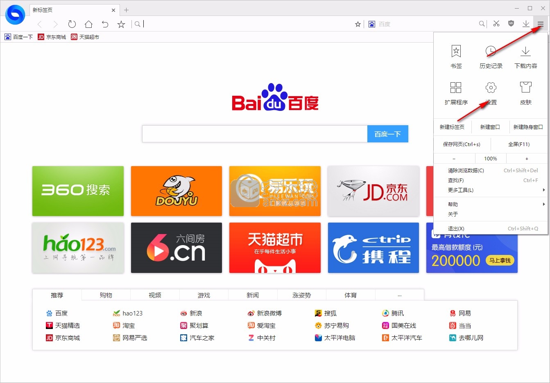Expand 帮助 submenu
Image resolution: width=550 pixels, height=383 pixels.
click(491, 204)
